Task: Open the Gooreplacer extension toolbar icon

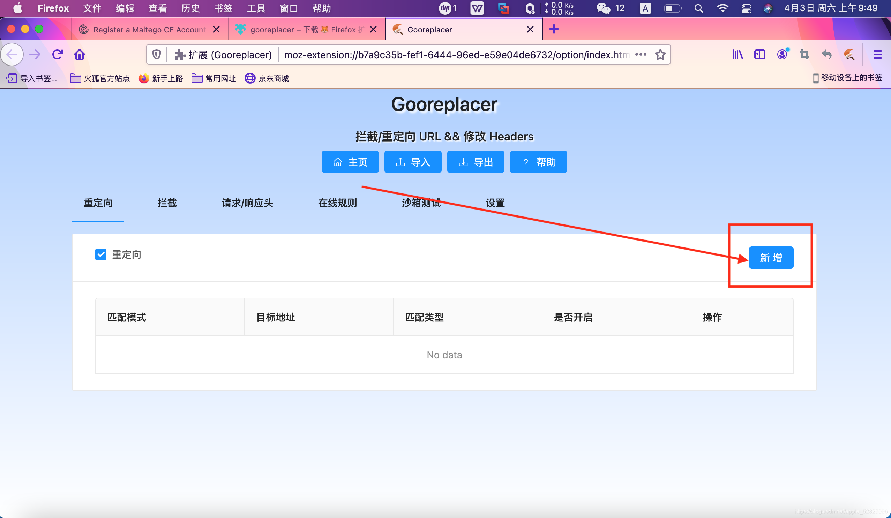Action: pyautogui.click(x=849, y=54)
